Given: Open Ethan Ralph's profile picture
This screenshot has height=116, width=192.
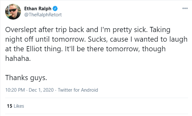Looking at the screenshot, I should pos(13,12).
